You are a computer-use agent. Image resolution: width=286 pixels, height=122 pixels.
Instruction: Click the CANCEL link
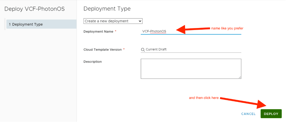click(248, 114)
